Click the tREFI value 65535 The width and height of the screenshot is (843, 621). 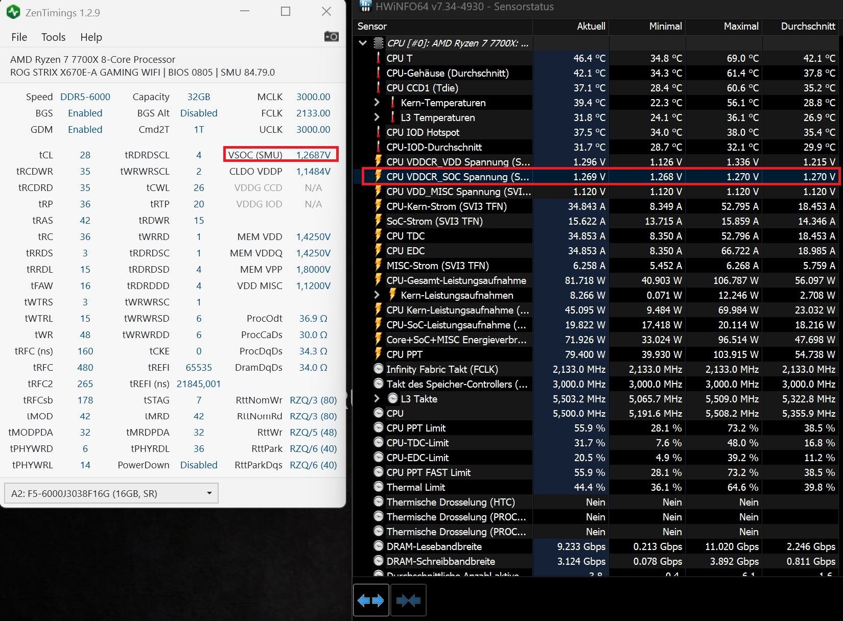[199, 368]
